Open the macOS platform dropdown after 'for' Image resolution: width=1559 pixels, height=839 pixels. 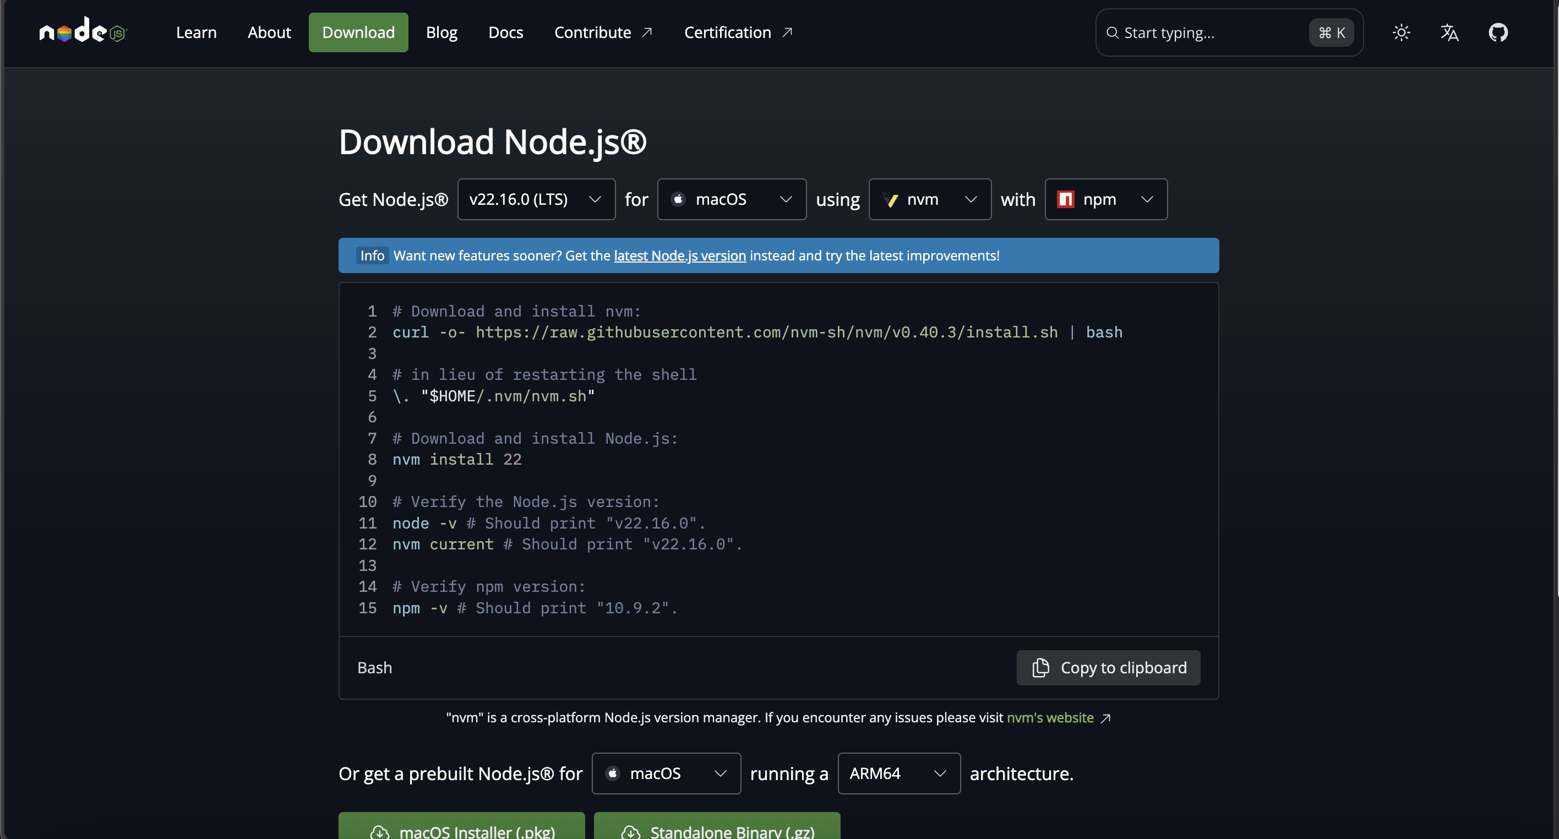(x=732, y=199)
